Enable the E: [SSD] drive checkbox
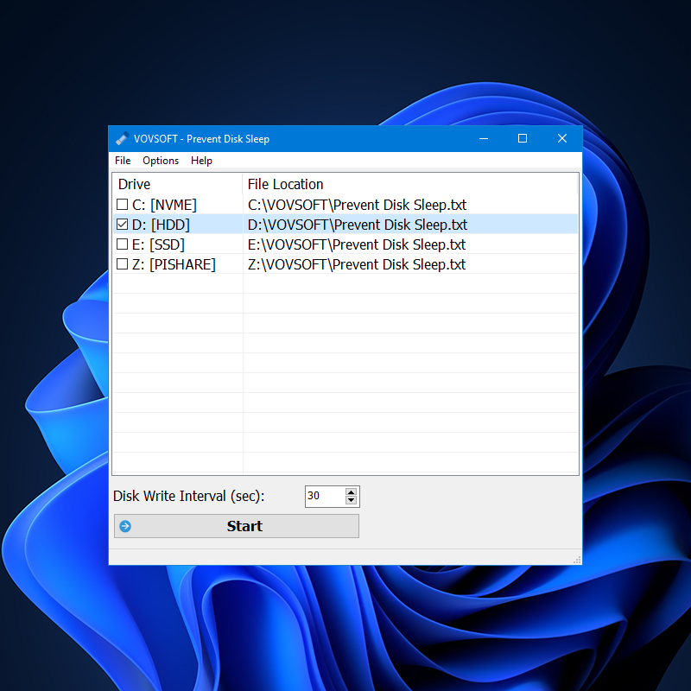Viewport: 691px width, 691px height. coord(122,244)
